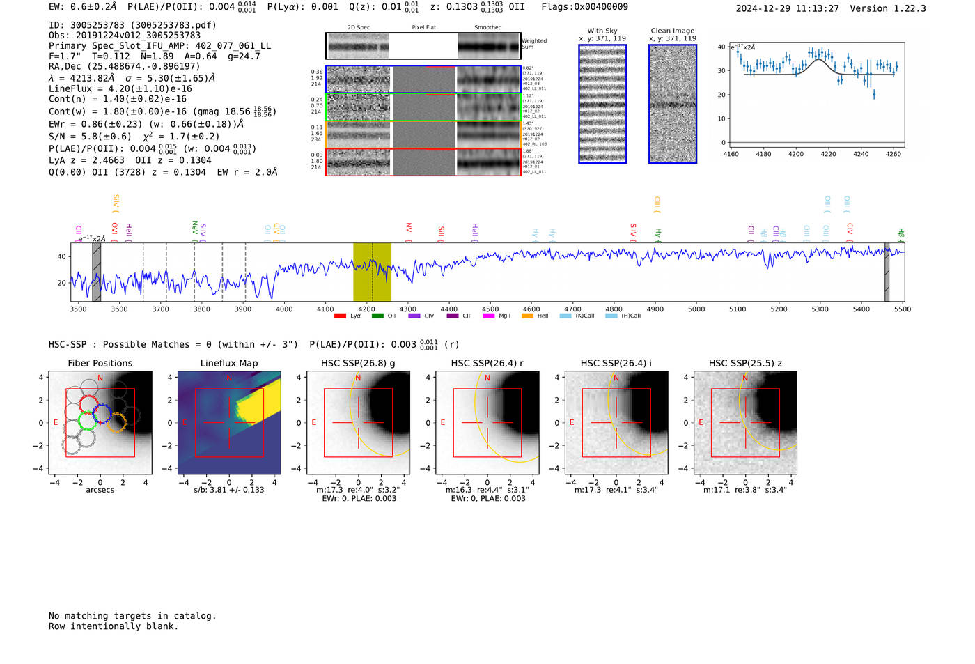Click the EWr = 0.86 line
The height and width of the screenshot is (664, 975).
[x=146, y=124]
